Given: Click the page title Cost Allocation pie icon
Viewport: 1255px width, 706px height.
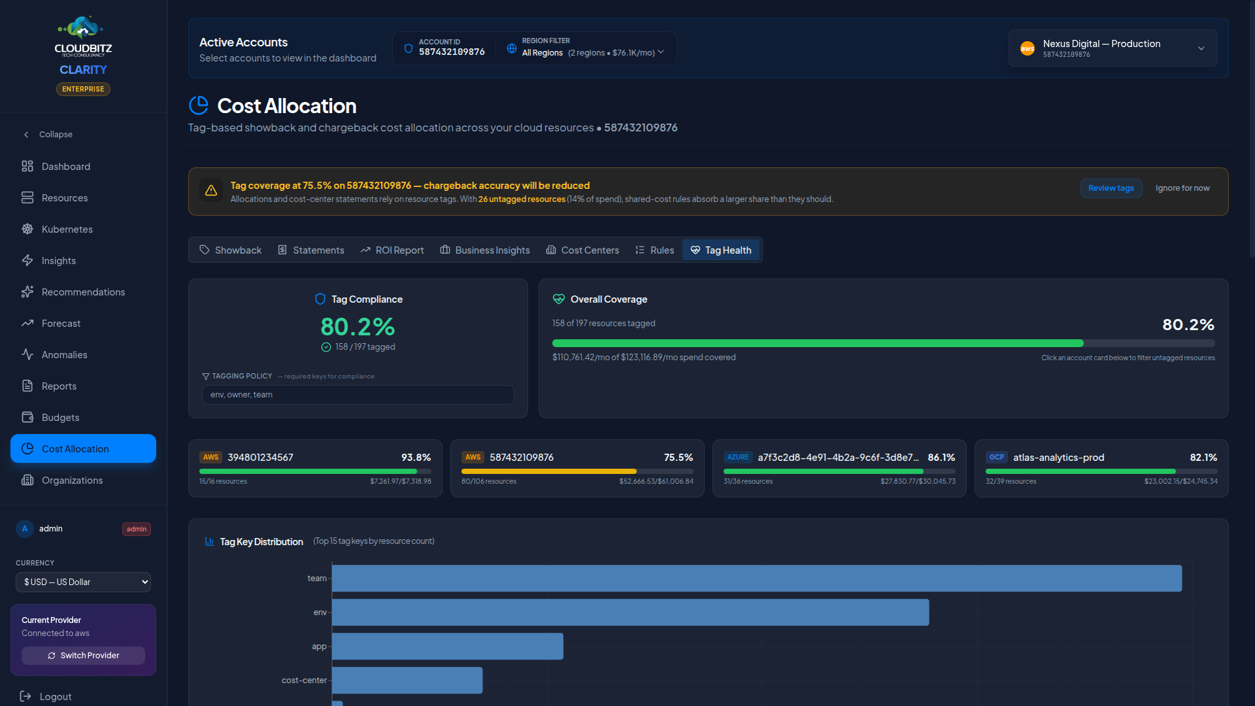Looking at the screenshot, I should tap(199, 105).
